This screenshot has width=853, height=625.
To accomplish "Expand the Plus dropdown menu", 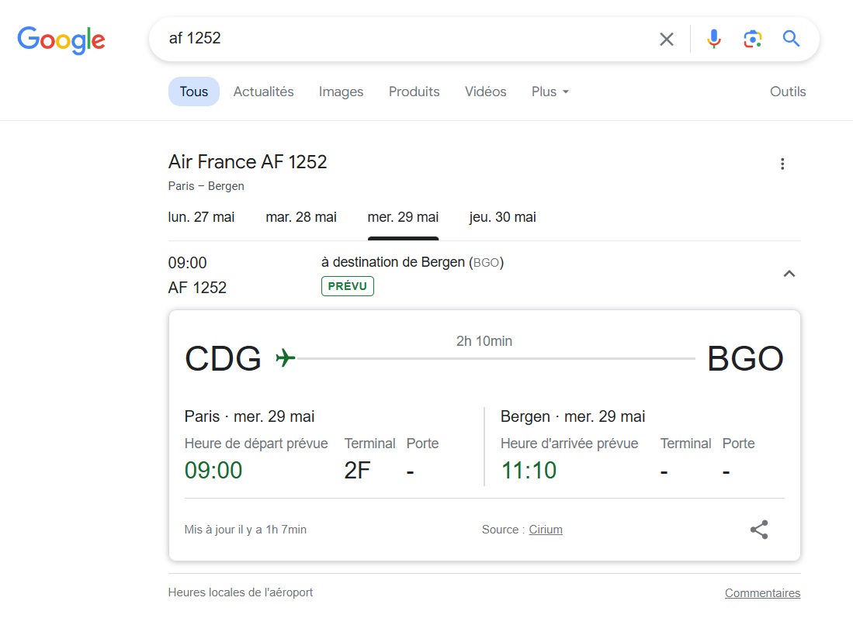I will coord(550,92).
